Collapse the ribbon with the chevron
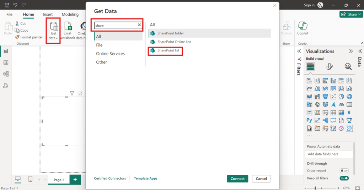Screen dimensions: 364x190 tap(362, 43)
